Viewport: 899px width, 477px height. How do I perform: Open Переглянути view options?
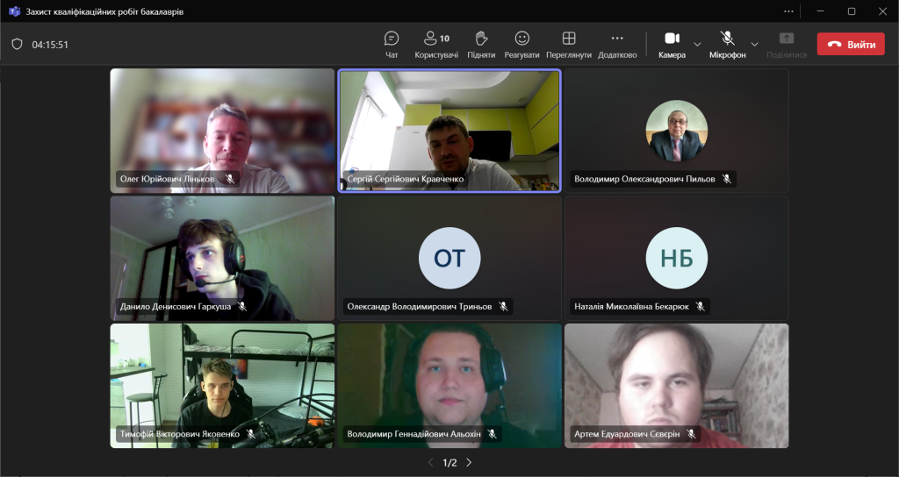pos(569,45)
